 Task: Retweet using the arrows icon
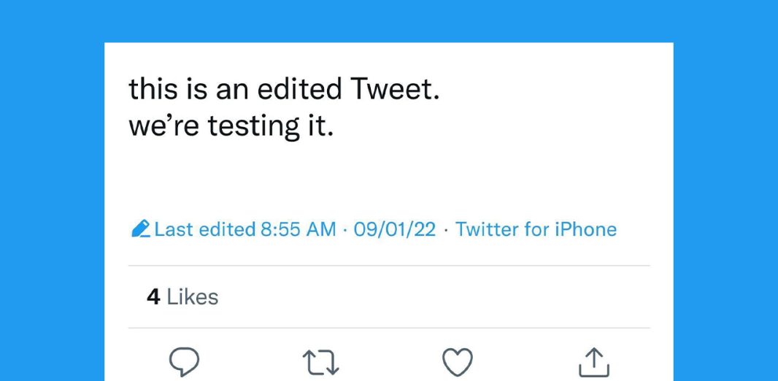(321, 362)
